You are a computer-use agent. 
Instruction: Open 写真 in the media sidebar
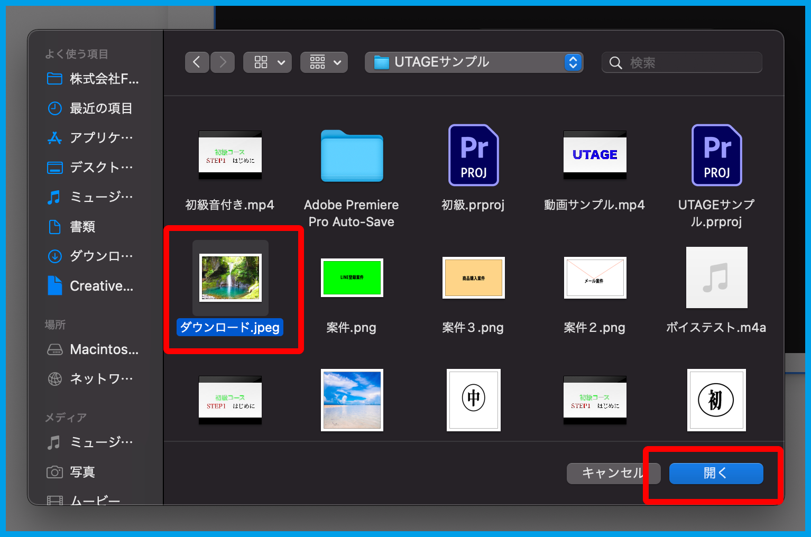[x=82, y=472]
